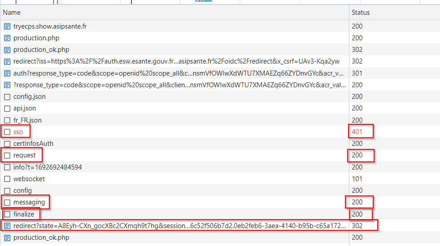Click the 101 status of the websocket row
Image resolution: width=440 pixels, height=246 pixels.
point(357,179)
